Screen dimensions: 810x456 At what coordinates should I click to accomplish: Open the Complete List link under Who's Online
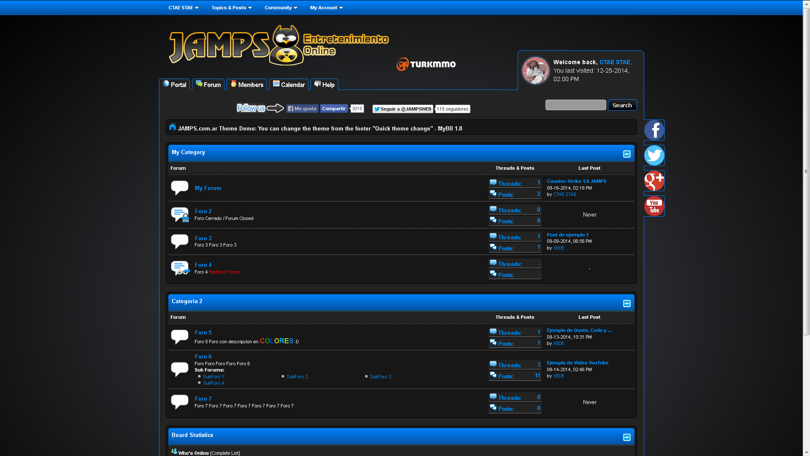(225, 453)
